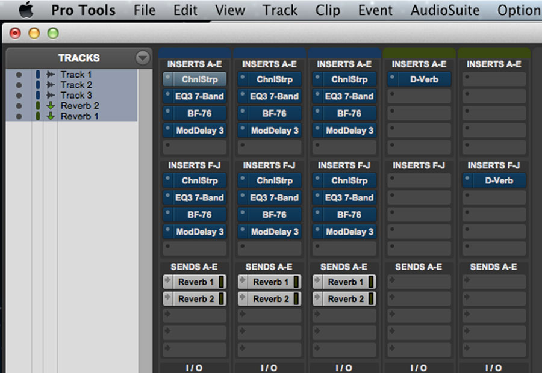The height and width of the screenshot is (373, 542).
Task: Click send level meter on third channel Reverb 2
Action: [x=372, y=299]
